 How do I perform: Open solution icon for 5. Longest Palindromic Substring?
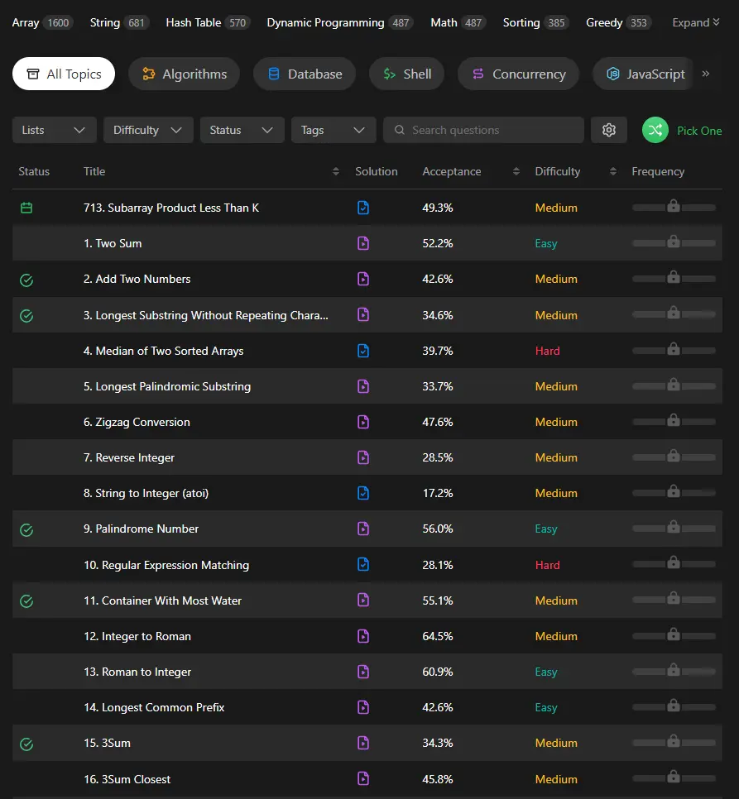click(362, 386)
